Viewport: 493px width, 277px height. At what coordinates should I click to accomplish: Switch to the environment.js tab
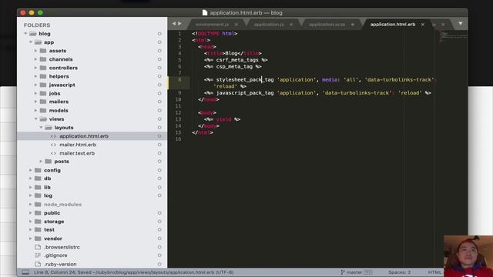tap(213, 24)
